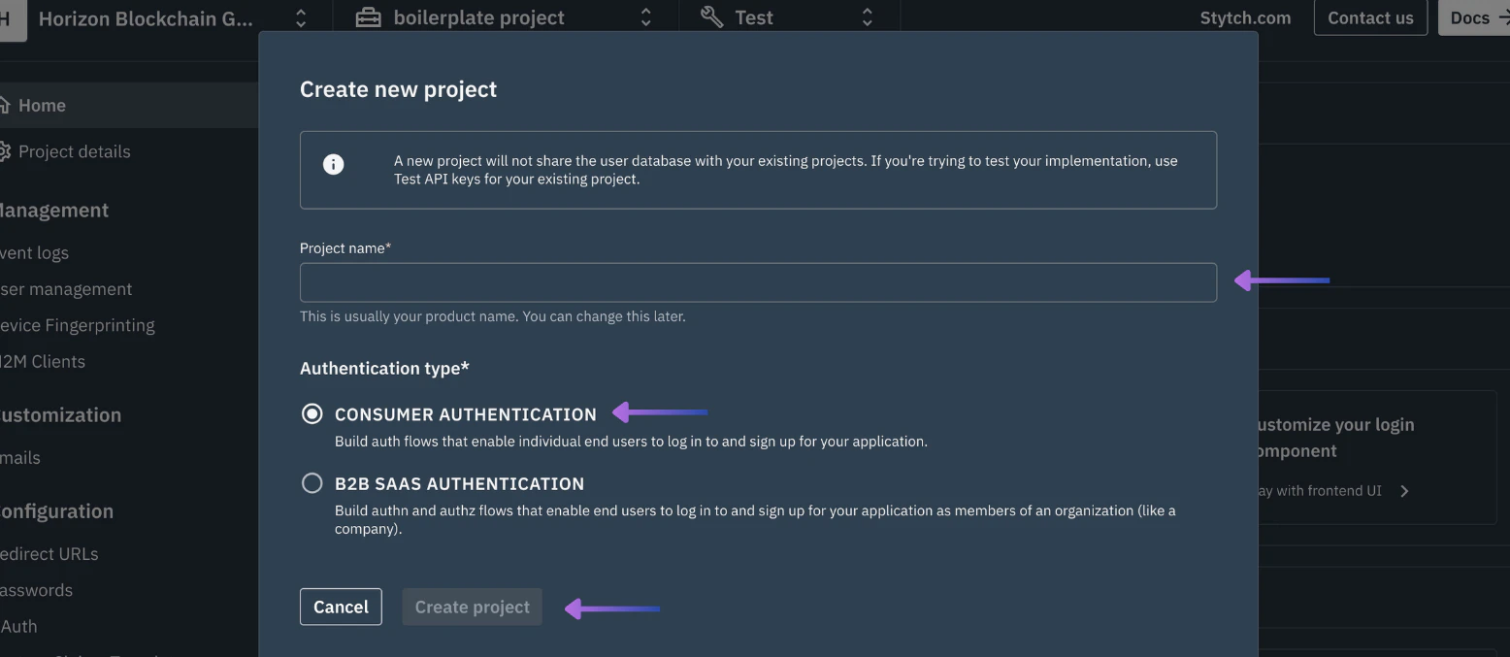Screen dimensions: 1510x657
Task: Open the Horizon Blockchain organization switcher
Action: coord(300,16)
